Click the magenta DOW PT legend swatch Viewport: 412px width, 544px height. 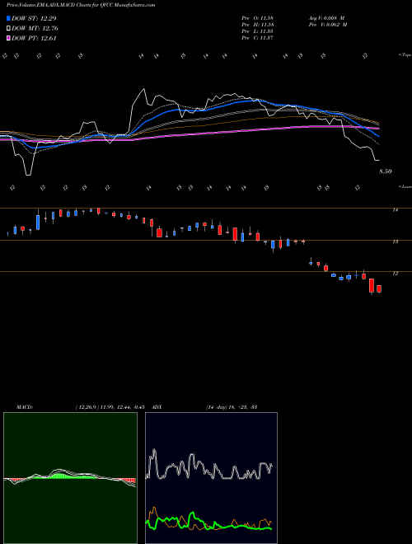(x=9, y=38)
